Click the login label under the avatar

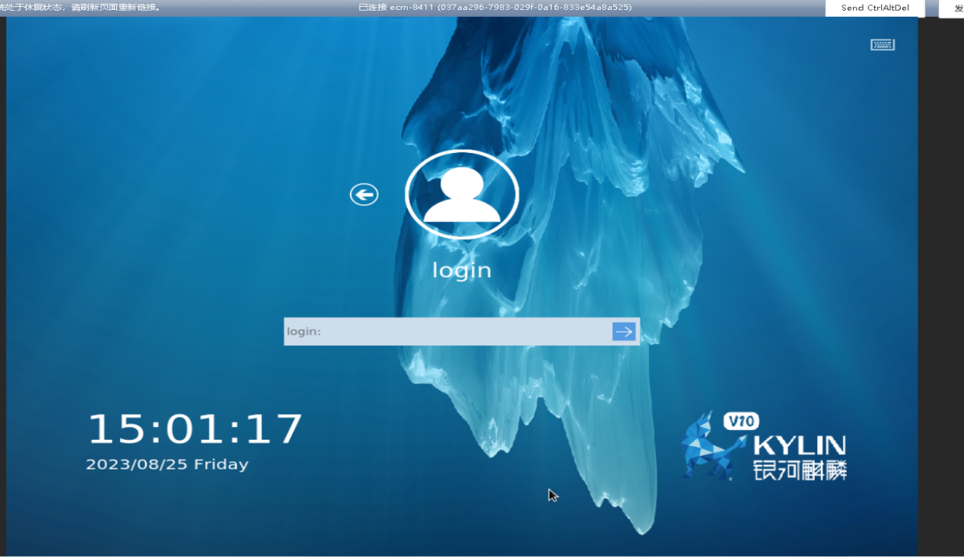[x=462, y=270]
